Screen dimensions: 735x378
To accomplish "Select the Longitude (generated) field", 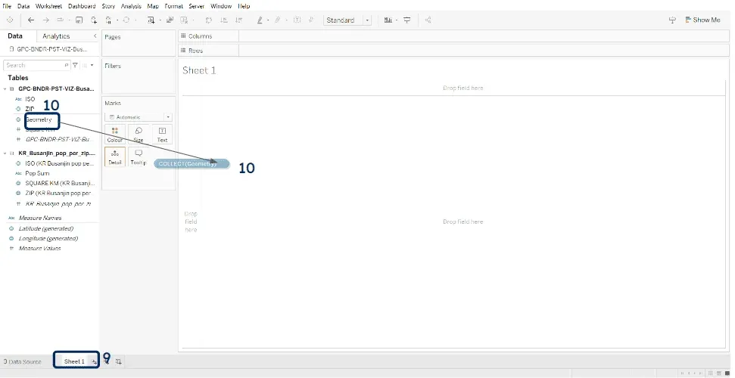I will [x=48, y=238].
